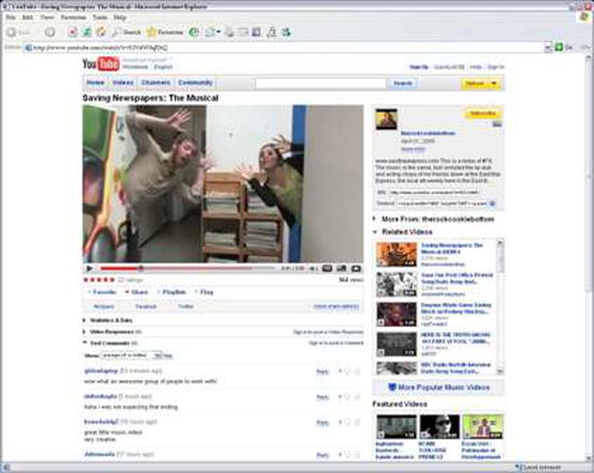Expand More From: therockcookiebottom
Screen dimensions: 594x473
pos(434,219)
